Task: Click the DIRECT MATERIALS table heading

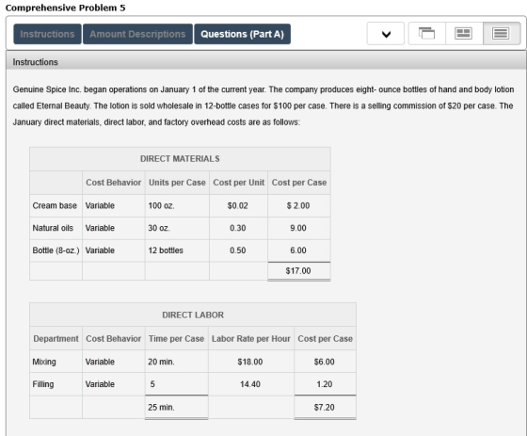Action: point(180,159)
